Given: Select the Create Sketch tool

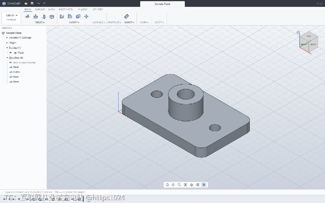Looking at the screenshot, I should (27, 16).
